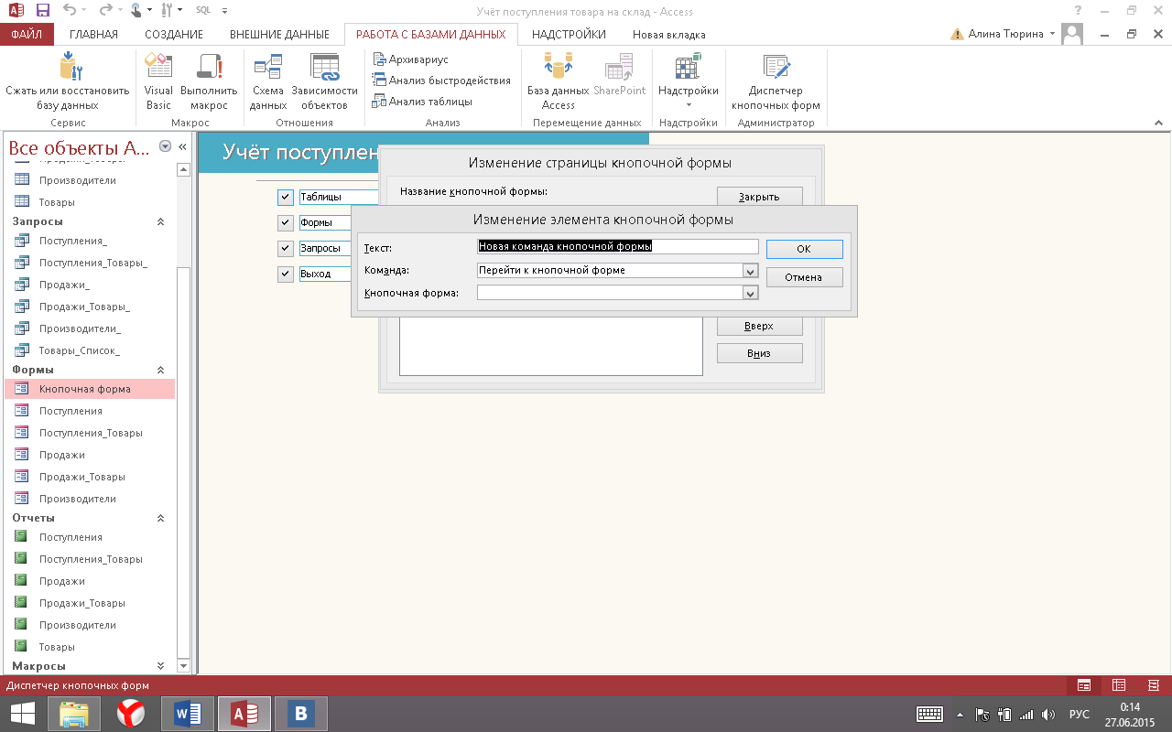1172x732 pixels.
Task: Click База данных Access split icon
Action: [x=558, y=82]
